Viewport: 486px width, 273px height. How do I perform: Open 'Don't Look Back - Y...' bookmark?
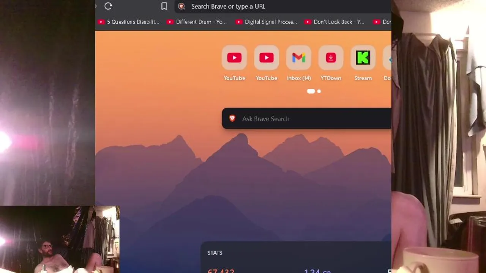click(x=335, y=22)
